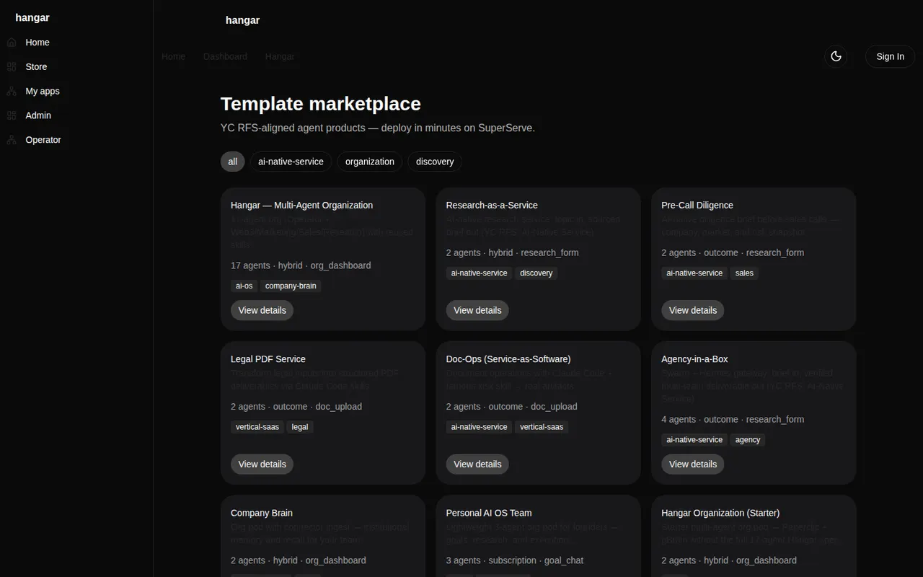
Task: View details for Pre-Call Diligence
Action: coord(693,310)
